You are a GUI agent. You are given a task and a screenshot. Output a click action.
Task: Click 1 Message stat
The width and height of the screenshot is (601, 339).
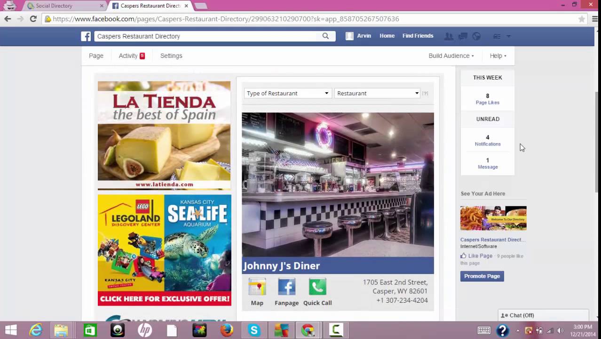[x=488, y=163]
